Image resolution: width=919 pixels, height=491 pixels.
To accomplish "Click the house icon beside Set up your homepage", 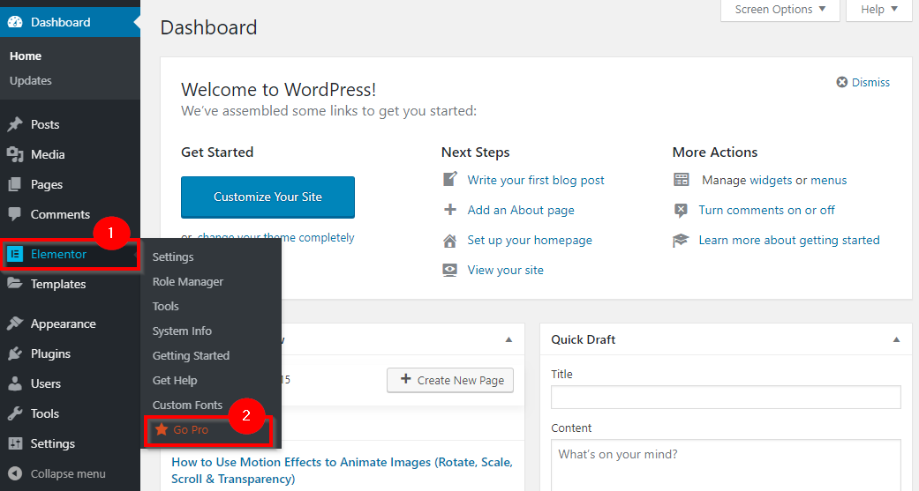I will point(449,241).
